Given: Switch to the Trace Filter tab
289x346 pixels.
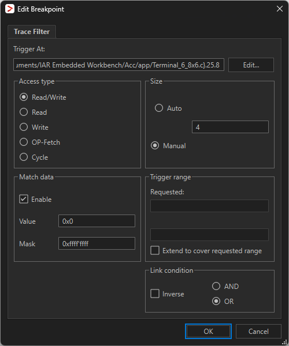Looking at the screenshot, I should pyautogui.click(x=32, y=32).
